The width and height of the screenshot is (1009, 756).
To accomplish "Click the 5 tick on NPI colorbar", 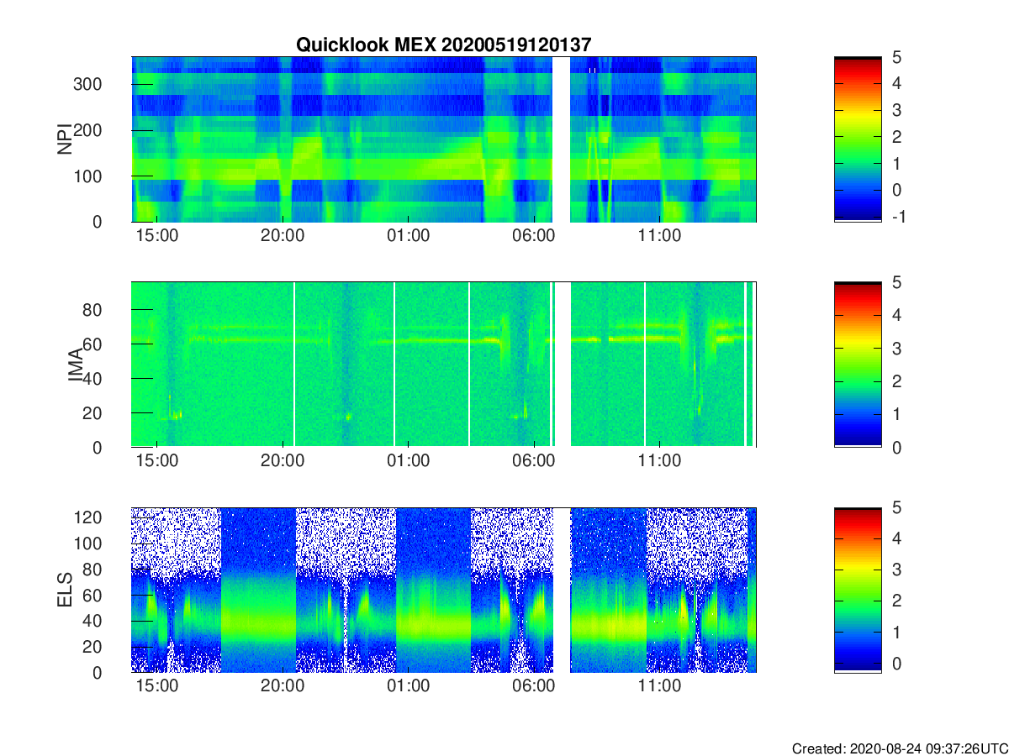I will [x=896, y=57].
